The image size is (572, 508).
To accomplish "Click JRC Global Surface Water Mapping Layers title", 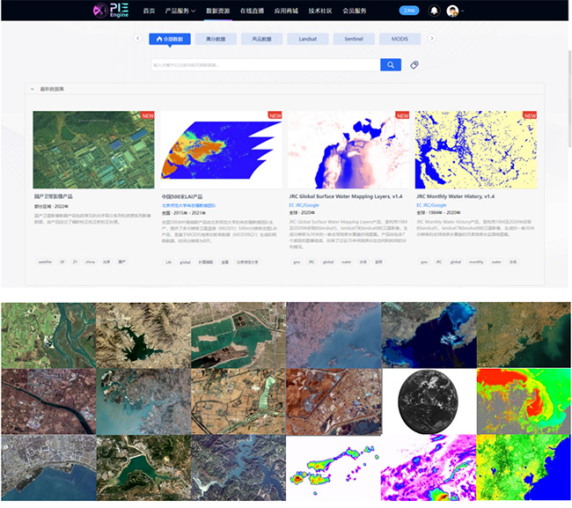I will pyautogui.click(x=346, y=196).
